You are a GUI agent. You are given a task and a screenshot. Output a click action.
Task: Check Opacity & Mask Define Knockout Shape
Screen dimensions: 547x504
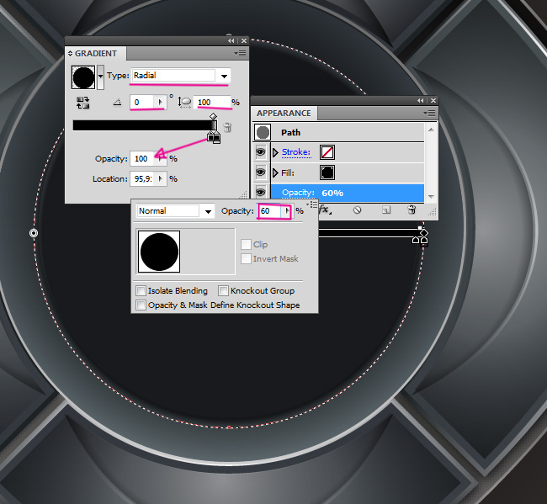pos(141,305)
